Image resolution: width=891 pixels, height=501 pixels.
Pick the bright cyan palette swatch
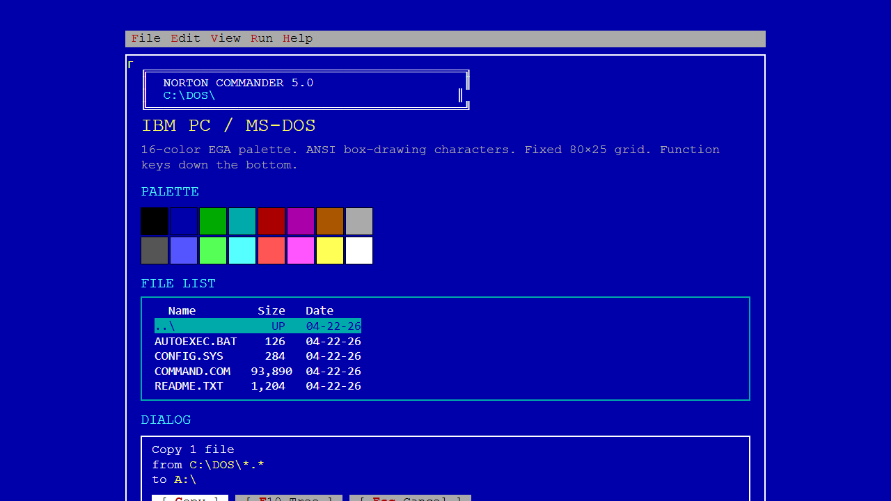[242, 250]
